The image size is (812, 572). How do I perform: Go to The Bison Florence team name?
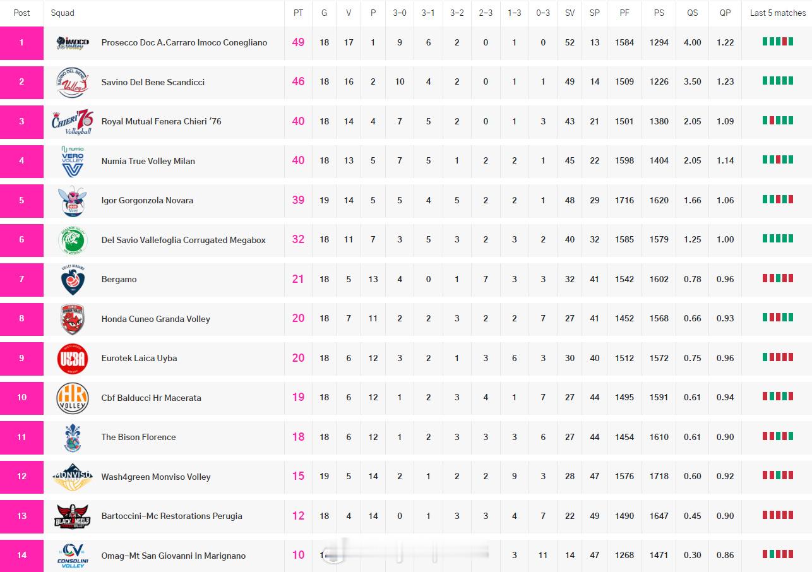[x=139, y=438]
